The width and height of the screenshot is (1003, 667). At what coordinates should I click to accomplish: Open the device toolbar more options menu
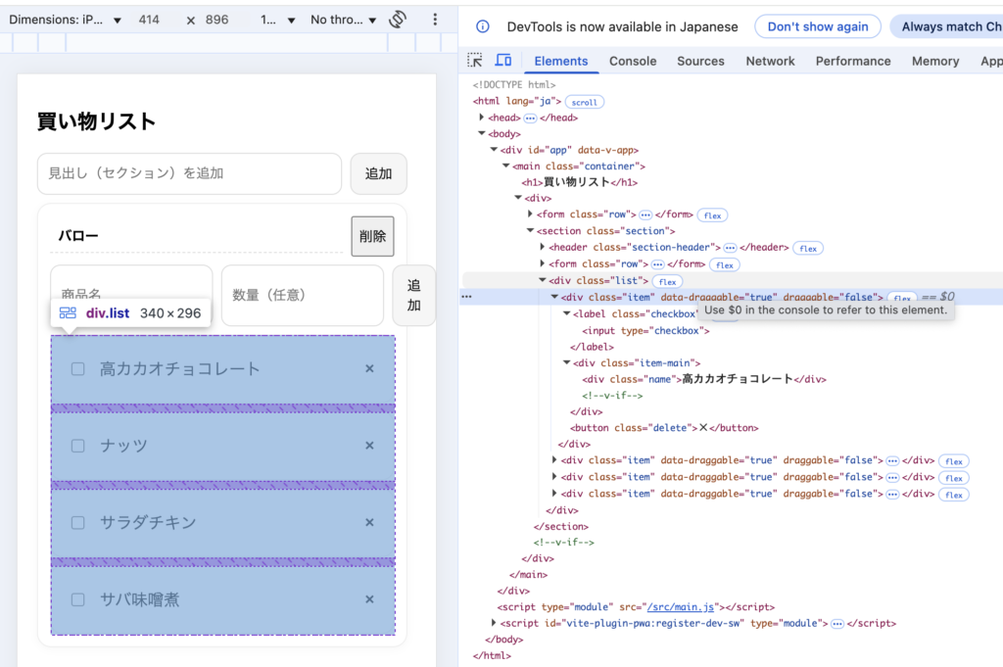(x=435, y=20)
